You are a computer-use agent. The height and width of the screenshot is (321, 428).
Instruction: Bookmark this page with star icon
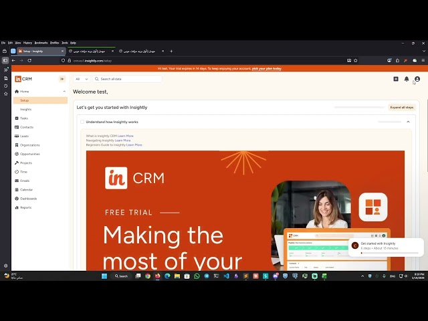coord(356,61)
